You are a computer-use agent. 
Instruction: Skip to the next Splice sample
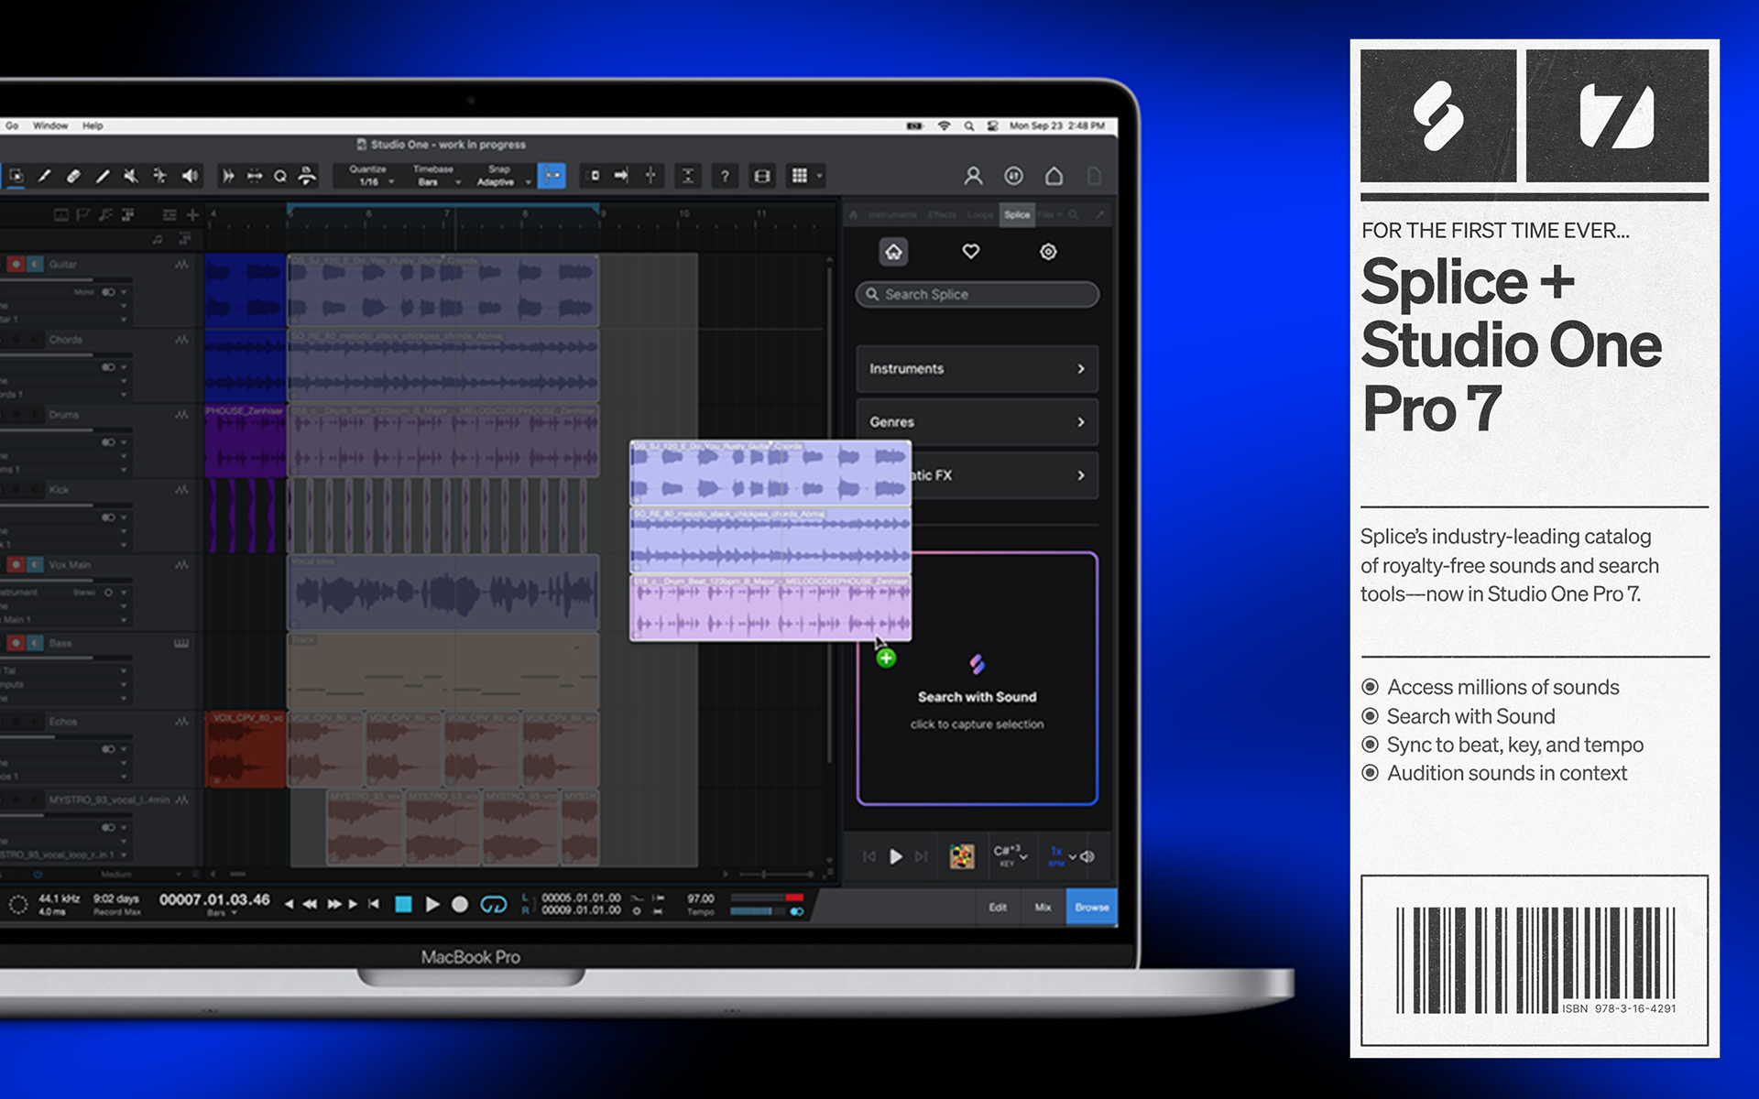point(922,856)
